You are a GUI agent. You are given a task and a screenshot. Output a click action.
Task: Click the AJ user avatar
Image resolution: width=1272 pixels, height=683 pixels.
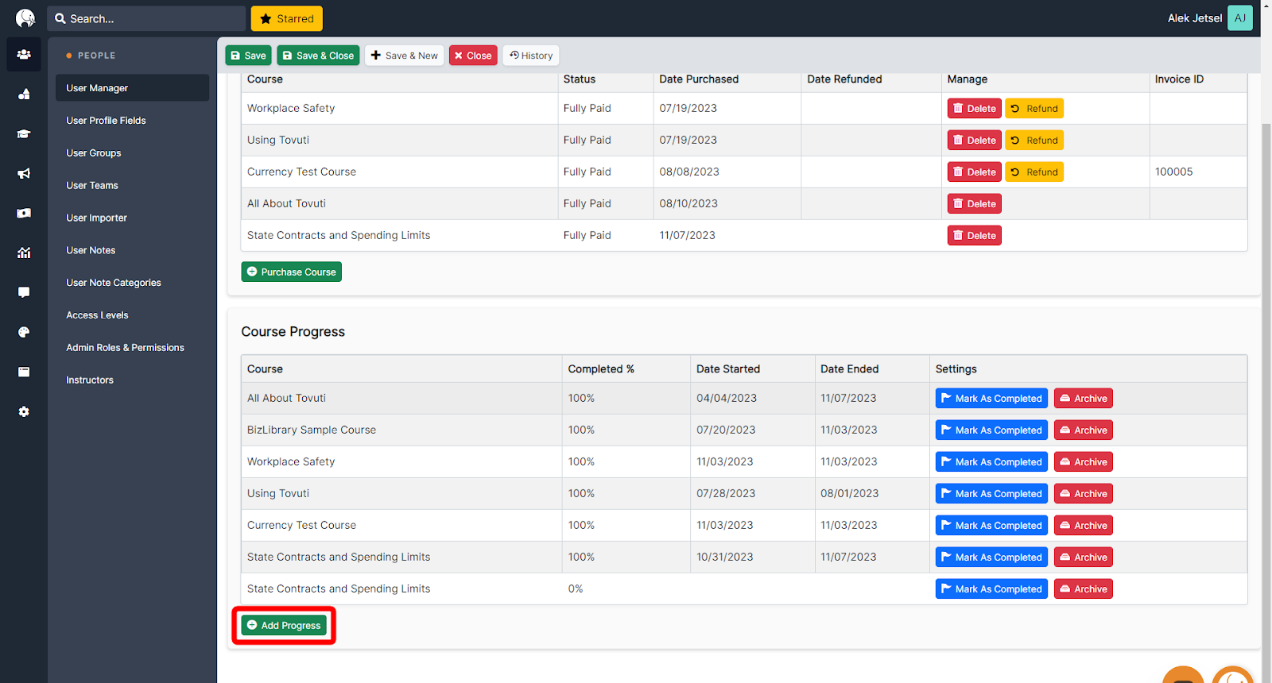click(1239, 18)
